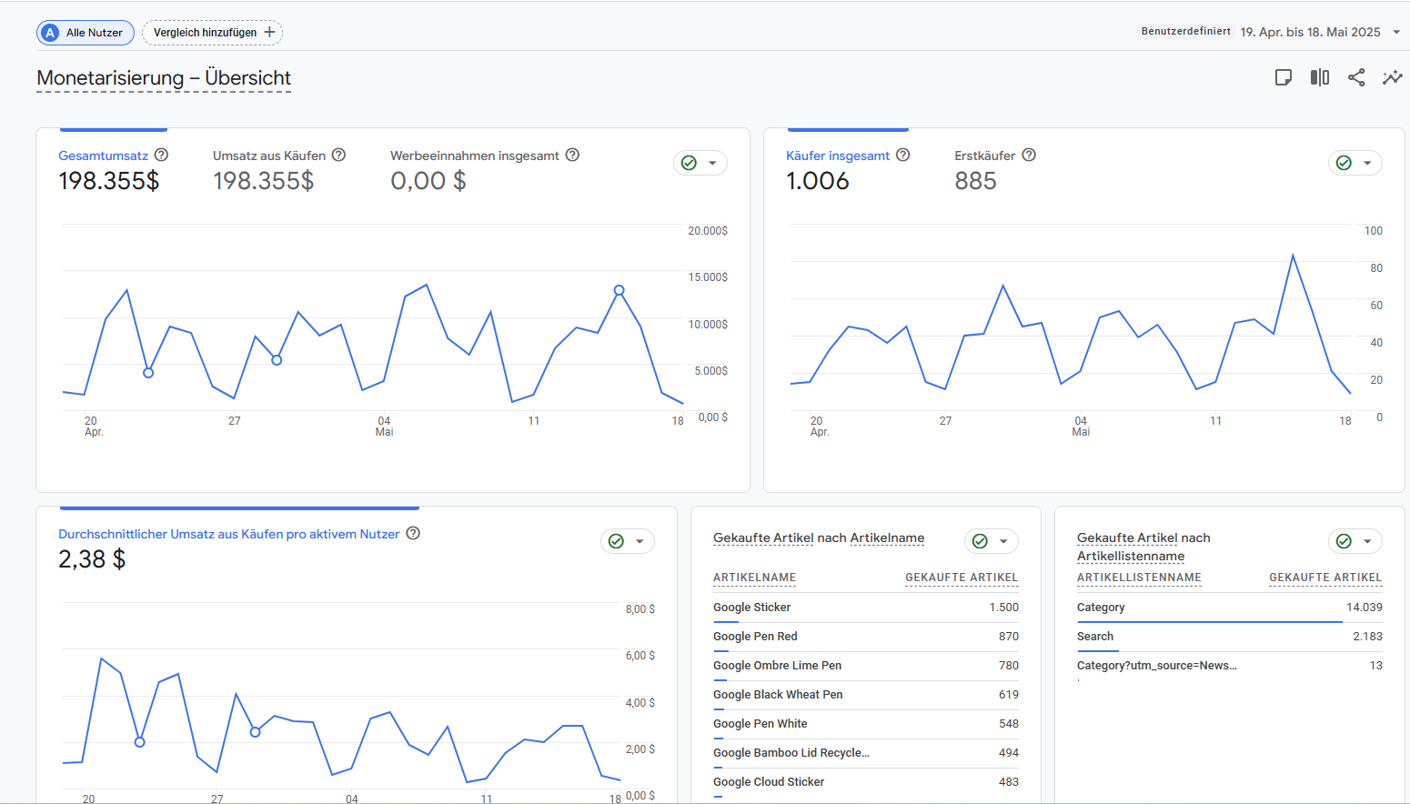The width and height of the screenshot is (1410, 804).
Task: Click help icon beside Erstkäufer
Action: coord(1029,156)
